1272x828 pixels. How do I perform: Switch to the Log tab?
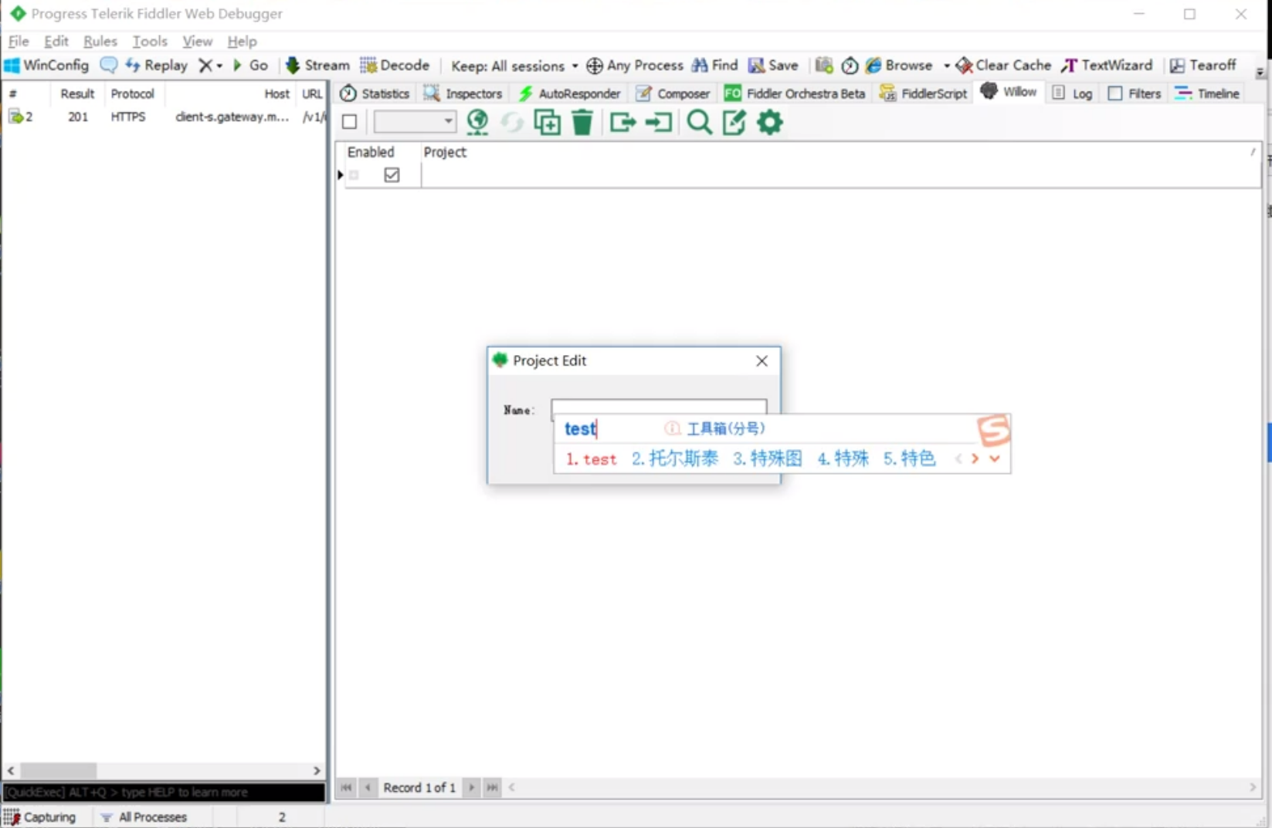tap(1073, 93)
